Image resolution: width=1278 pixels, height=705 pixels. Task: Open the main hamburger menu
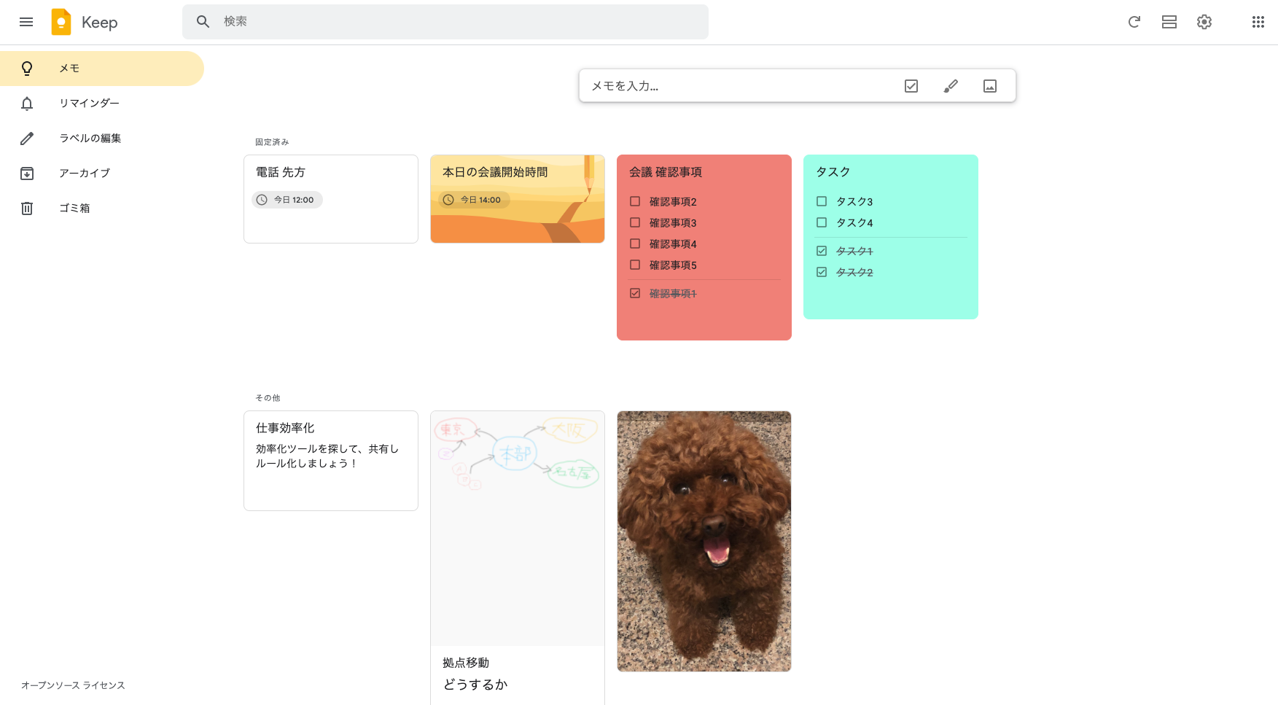[x=26, y=22]
